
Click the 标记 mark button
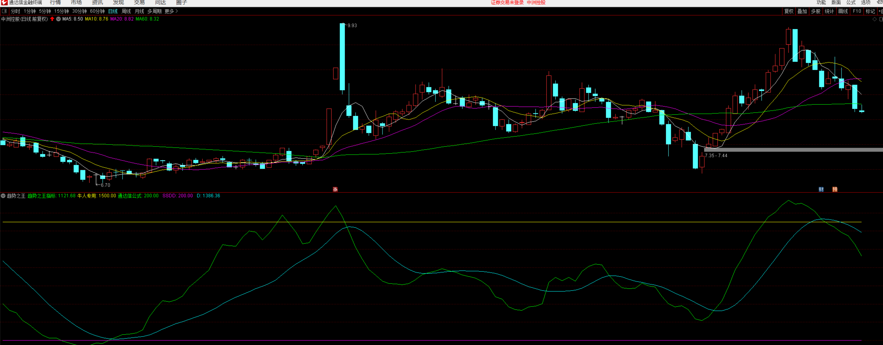click(870, 11)
